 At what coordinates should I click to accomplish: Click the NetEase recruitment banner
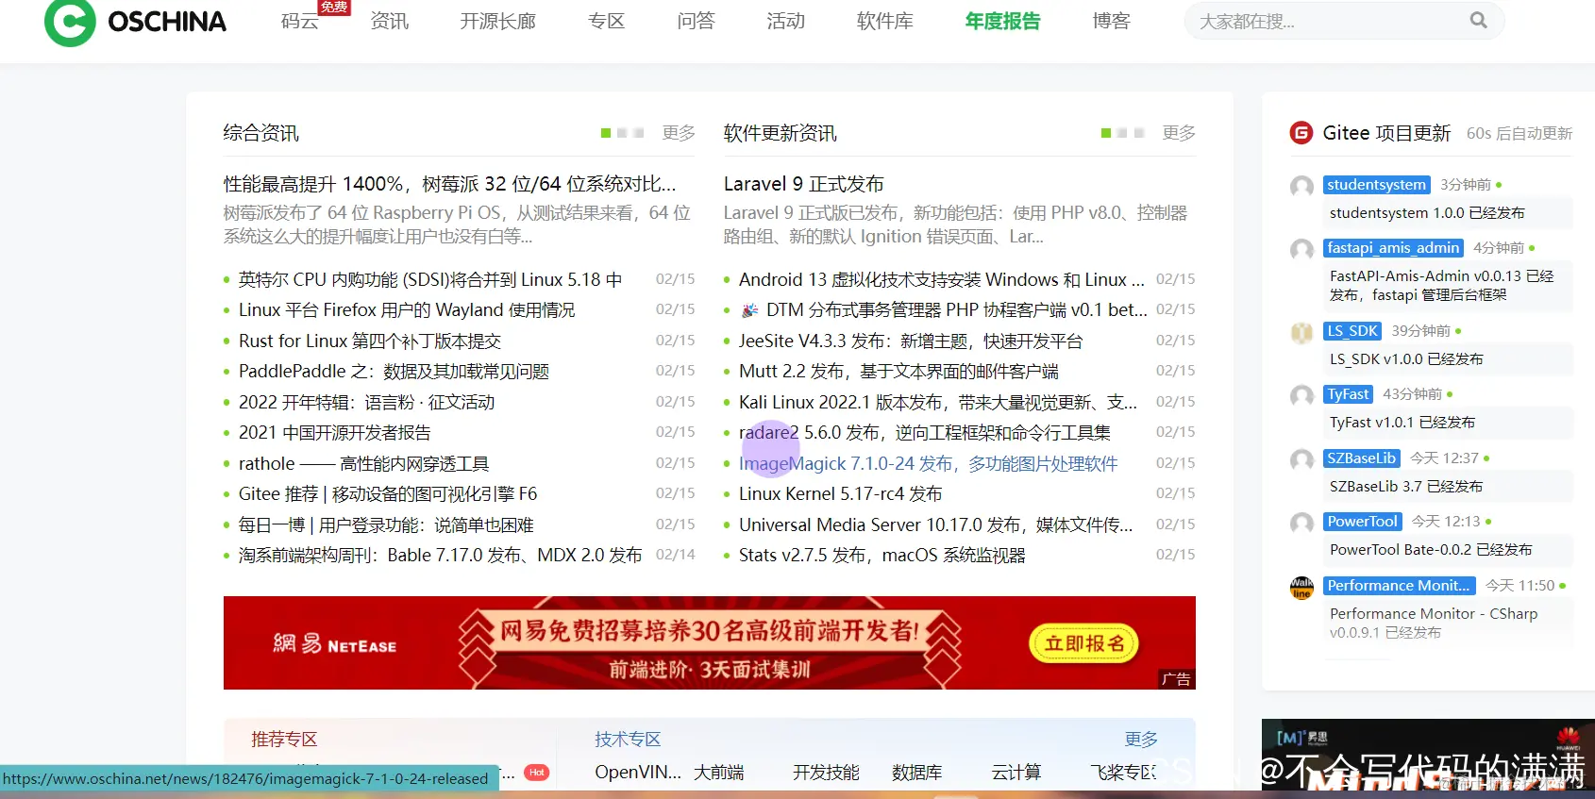click(710, 643)
